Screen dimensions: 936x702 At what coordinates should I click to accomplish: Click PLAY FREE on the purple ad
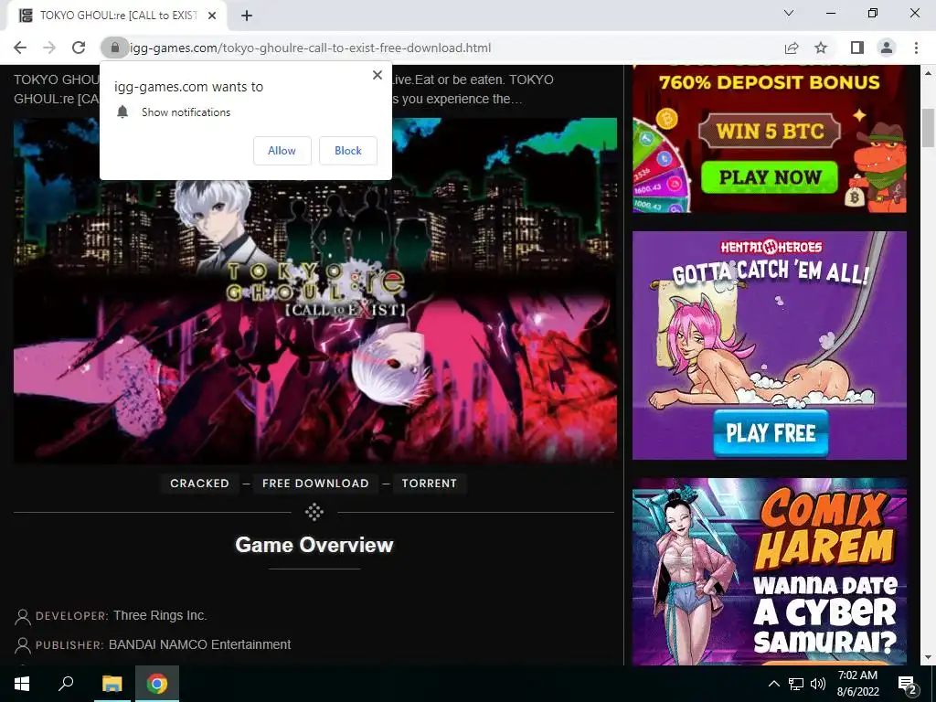tap(771, 432)
